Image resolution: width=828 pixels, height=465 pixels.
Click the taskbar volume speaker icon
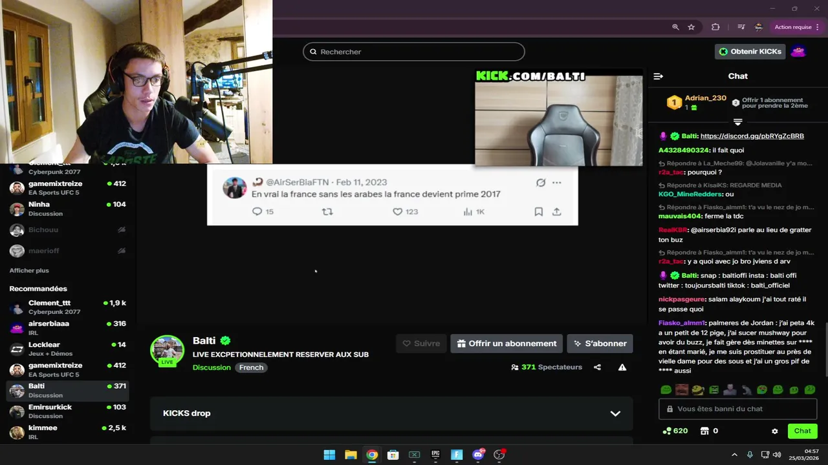coord(776,455)
